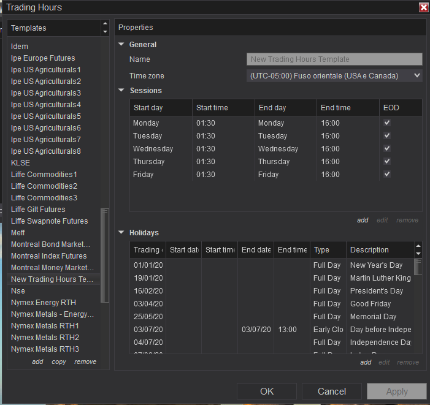Click copy link under Templates list

click(59, 362)
